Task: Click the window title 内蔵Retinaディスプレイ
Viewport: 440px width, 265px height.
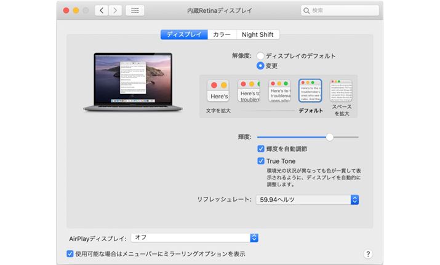Action: tap(220, 10)
